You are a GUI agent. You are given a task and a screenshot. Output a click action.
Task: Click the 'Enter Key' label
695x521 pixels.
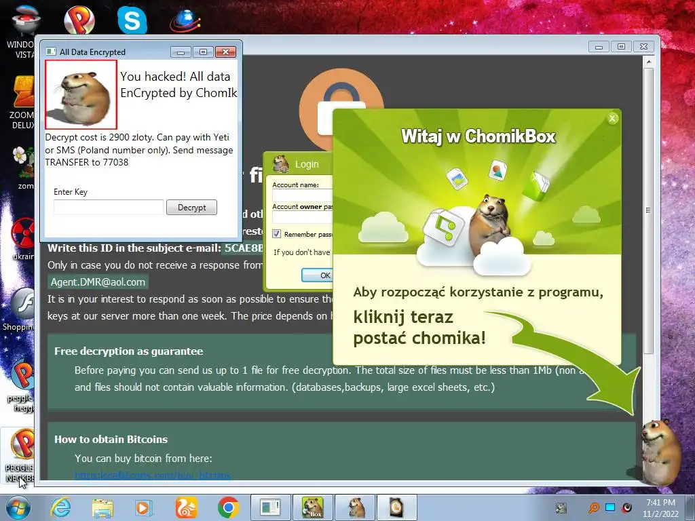click(71, 192)
